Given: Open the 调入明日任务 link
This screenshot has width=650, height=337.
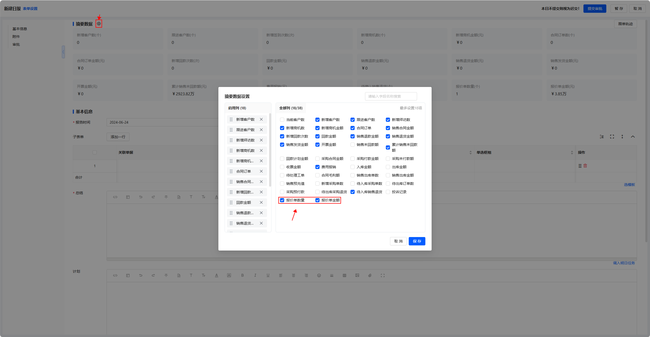Looking at the screenshot, I should click(x=624, y=263).
